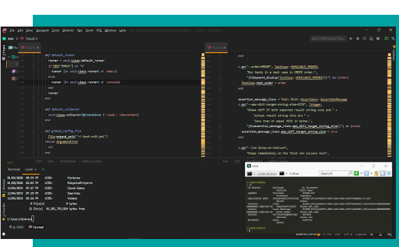This screenshot has height=247, width=399.
Task: Click 'default_runner' in left editor breadcrumb
Action: [x=92, y=161]
